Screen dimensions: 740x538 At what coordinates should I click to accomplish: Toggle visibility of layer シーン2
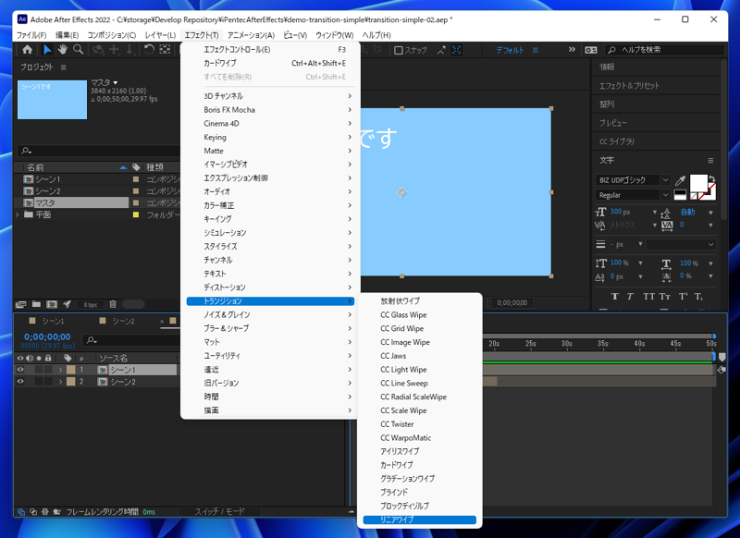[20, 382]
